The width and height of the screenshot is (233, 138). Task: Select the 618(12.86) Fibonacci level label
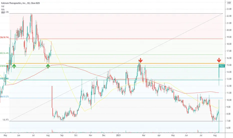coord(4,79)
